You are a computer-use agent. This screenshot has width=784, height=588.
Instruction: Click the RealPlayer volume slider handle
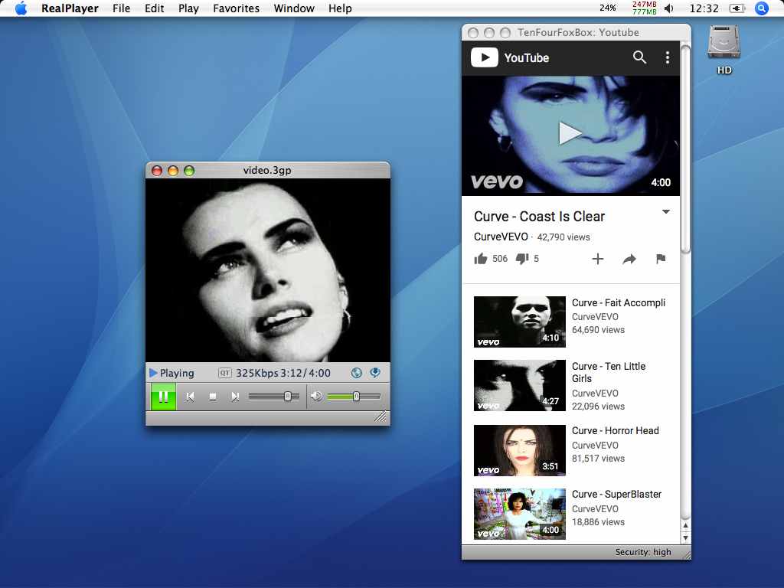(356, 397)
